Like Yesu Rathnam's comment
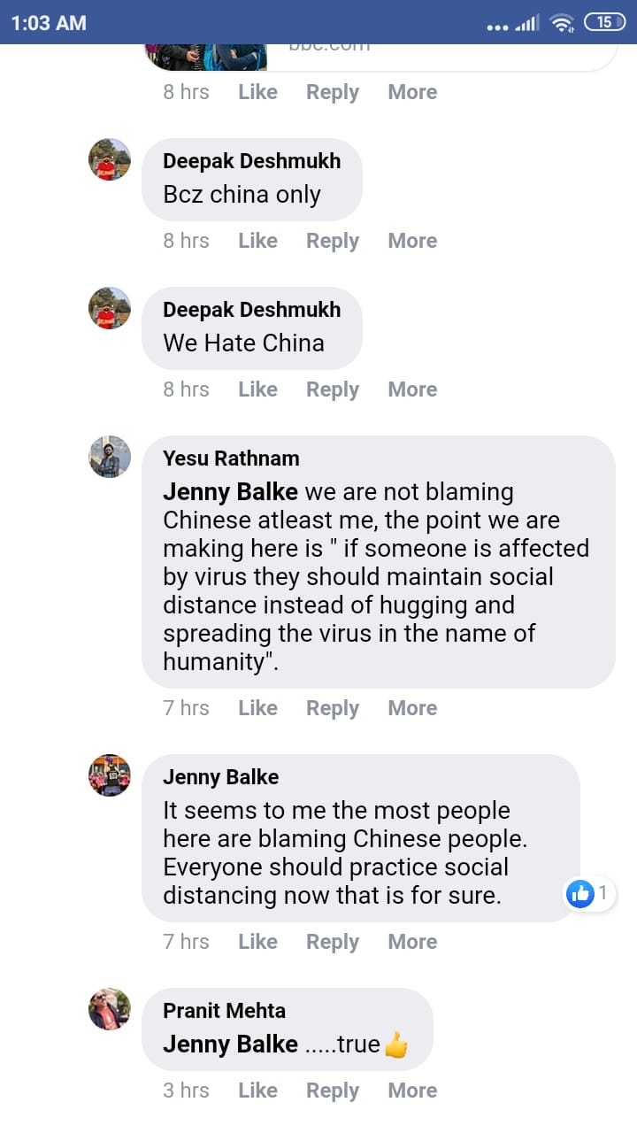Image resolution: width=637 pixels, height=1133 pixels. point(257,708)
